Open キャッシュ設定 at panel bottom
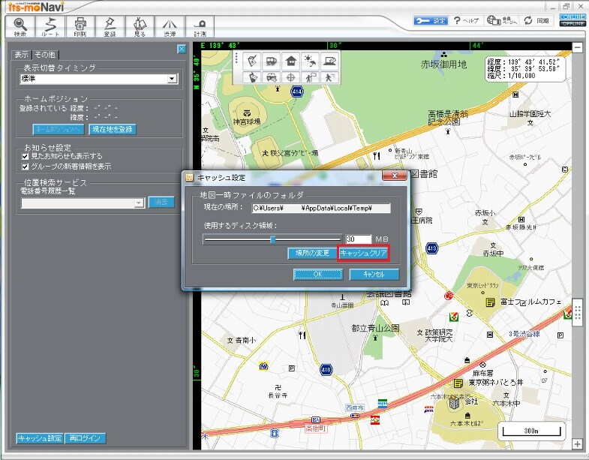 pos(40,438)
